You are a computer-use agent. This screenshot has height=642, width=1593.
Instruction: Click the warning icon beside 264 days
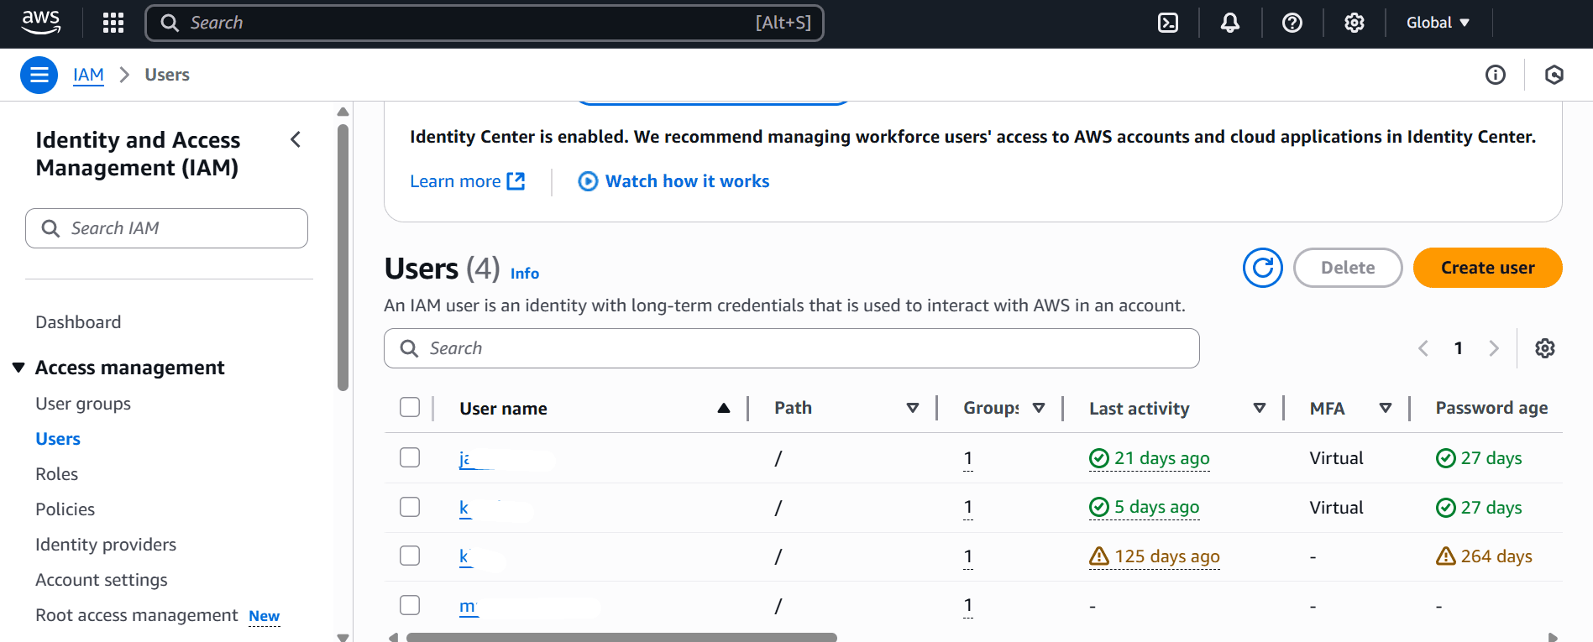click(1446, 556)
